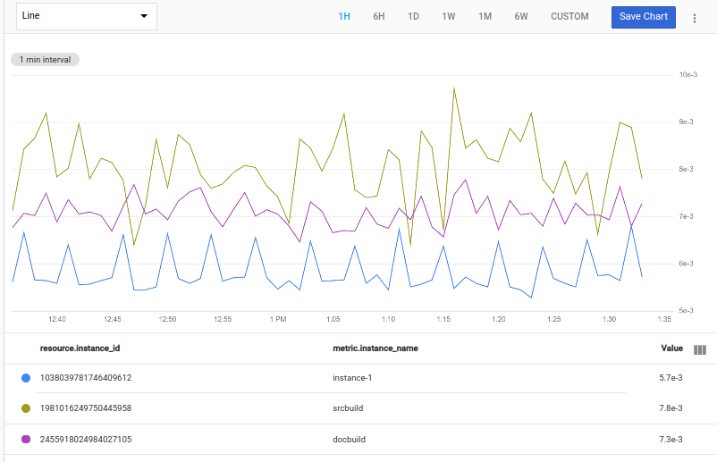Select the 6H time range

click(x=379, y=17)
